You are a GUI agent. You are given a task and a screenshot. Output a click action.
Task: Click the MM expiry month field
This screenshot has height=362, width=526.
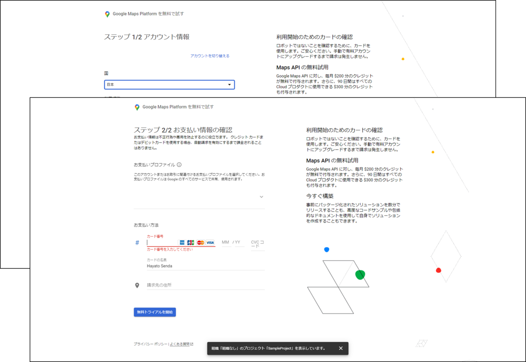tap(226, 242)
